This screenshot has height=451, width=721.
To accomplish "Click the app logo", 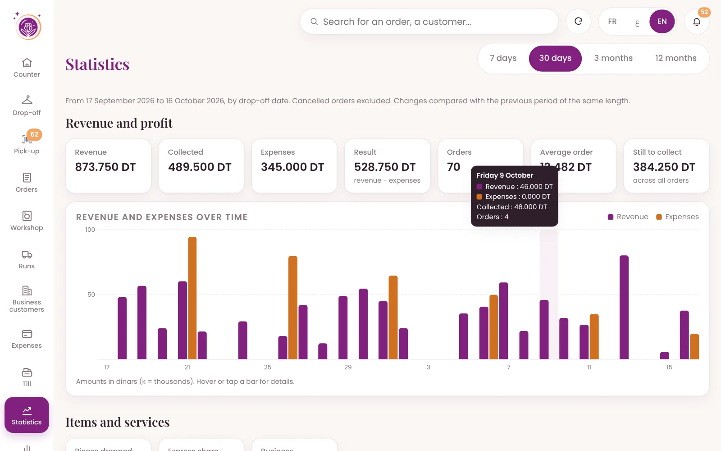I will [x=28, y=26].
